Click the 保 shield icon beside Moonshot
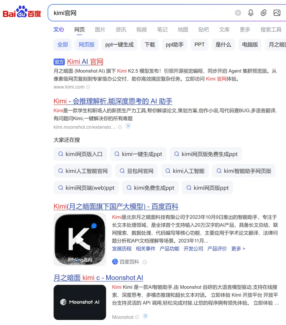Viewport: 286px width, 325px height. [x=145, y=316]
